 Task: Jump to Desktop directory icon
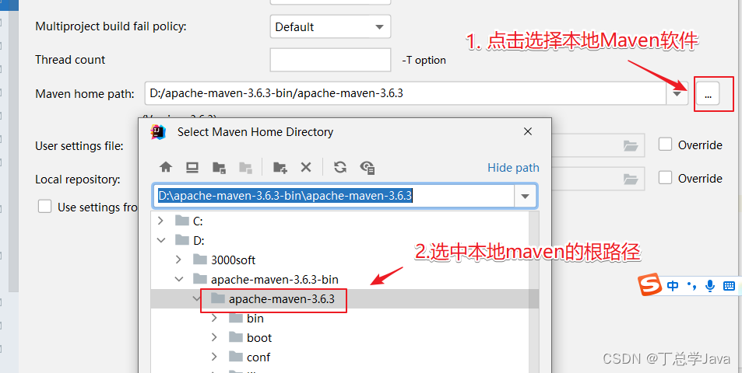[x=192, y=167]
